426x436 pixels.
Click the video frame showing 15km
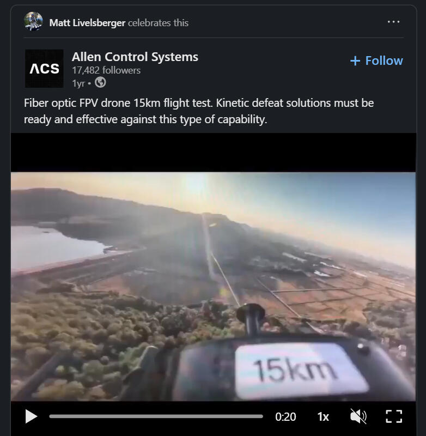coord(213,287)
